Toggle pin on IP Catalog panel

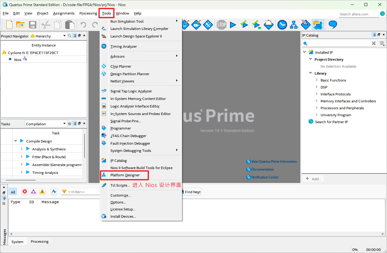[x=374, y=35]
